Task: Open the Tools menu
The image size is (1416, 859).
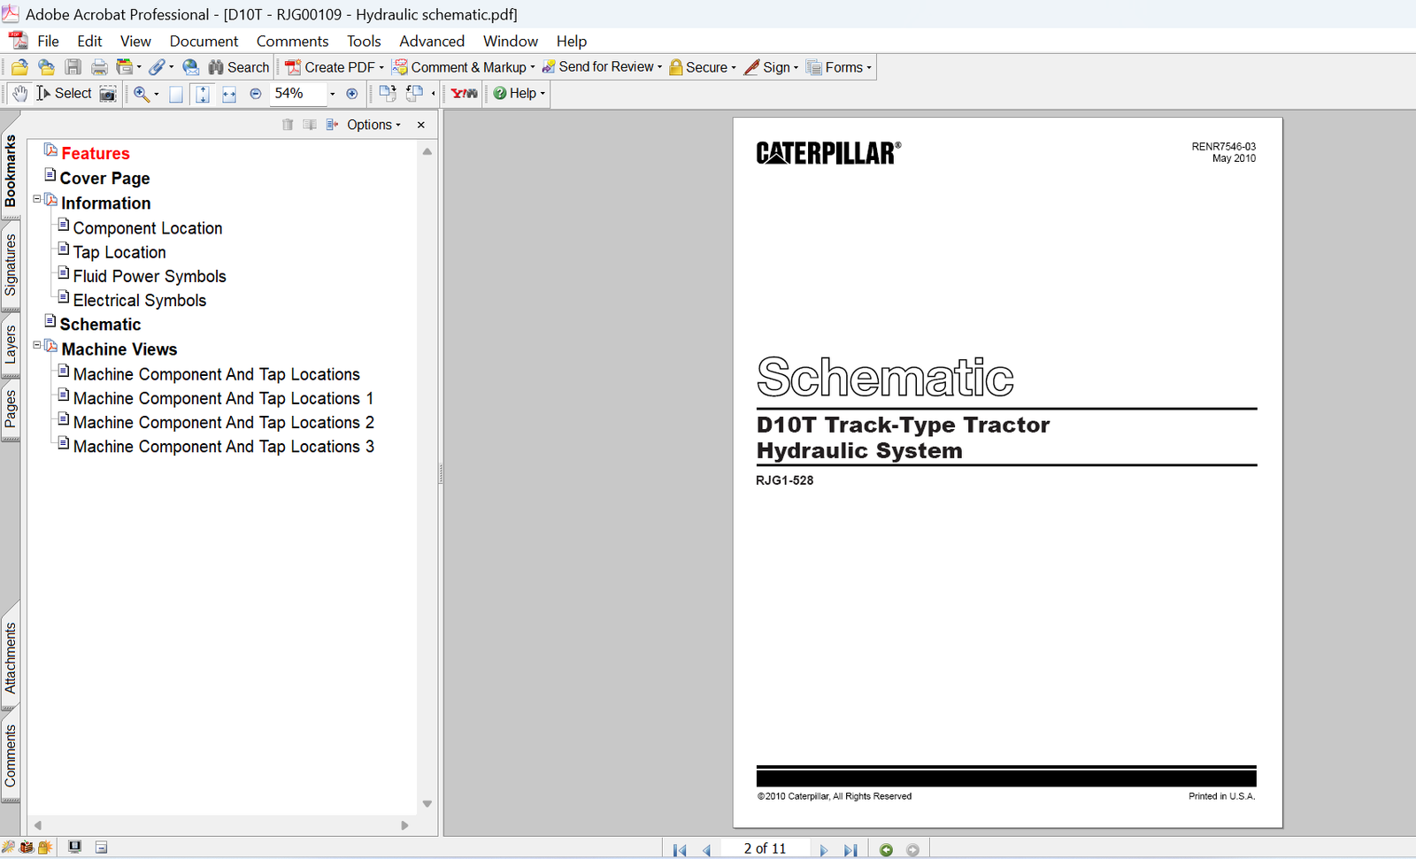Action: point(364,42)
